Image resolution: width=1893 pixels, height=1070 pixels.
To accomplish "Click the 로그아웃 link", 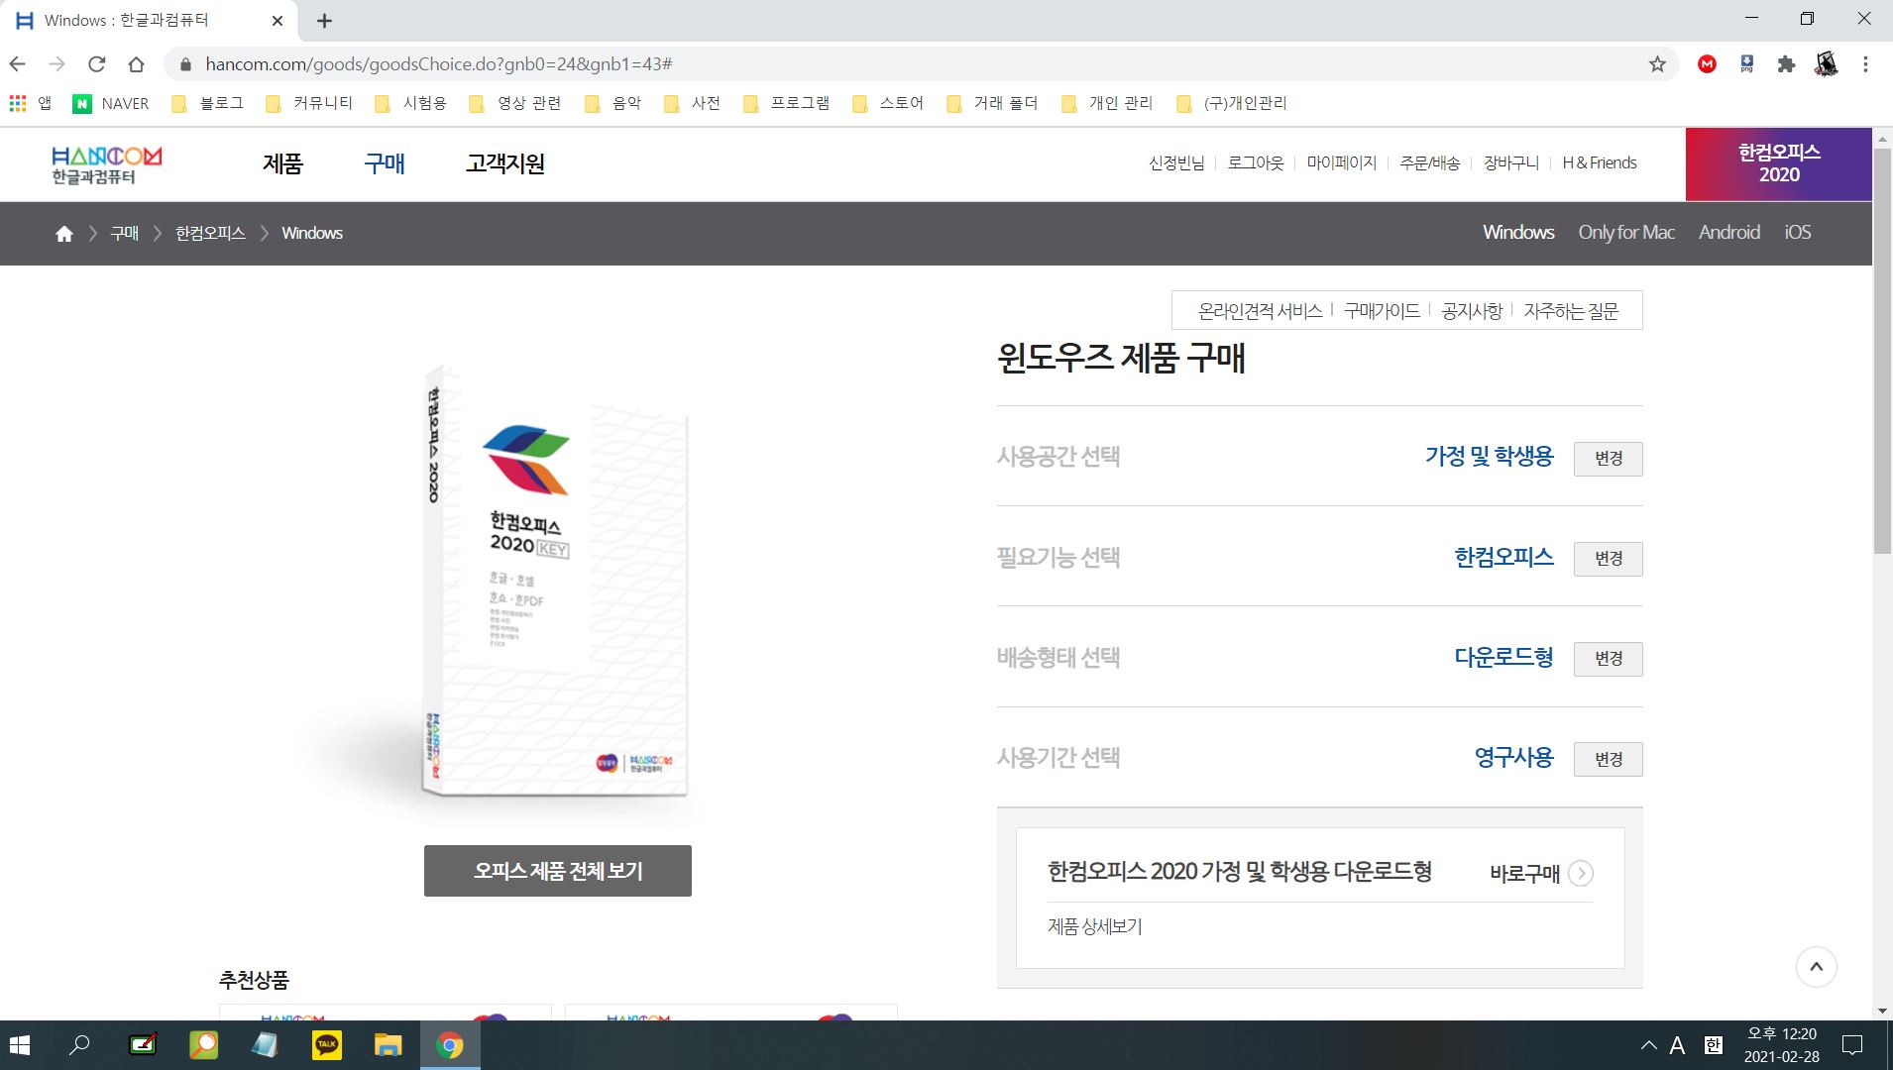I will (1256, 163).
